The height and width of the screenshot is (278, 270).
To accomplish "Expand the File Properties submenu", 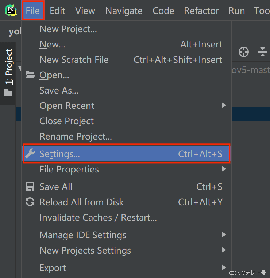I will coord(224,169).
